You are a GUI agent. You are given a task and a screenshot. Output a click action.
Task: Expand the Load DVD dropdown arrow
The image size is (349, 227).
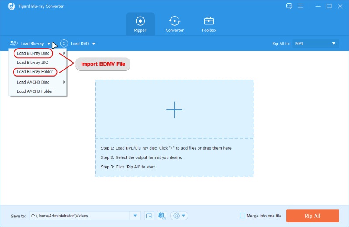(94, 44)
